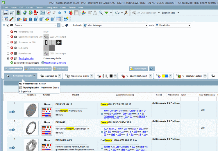Click the PDF export icon
This screenshot has height=151, width=218.
(x=36, y=13)
